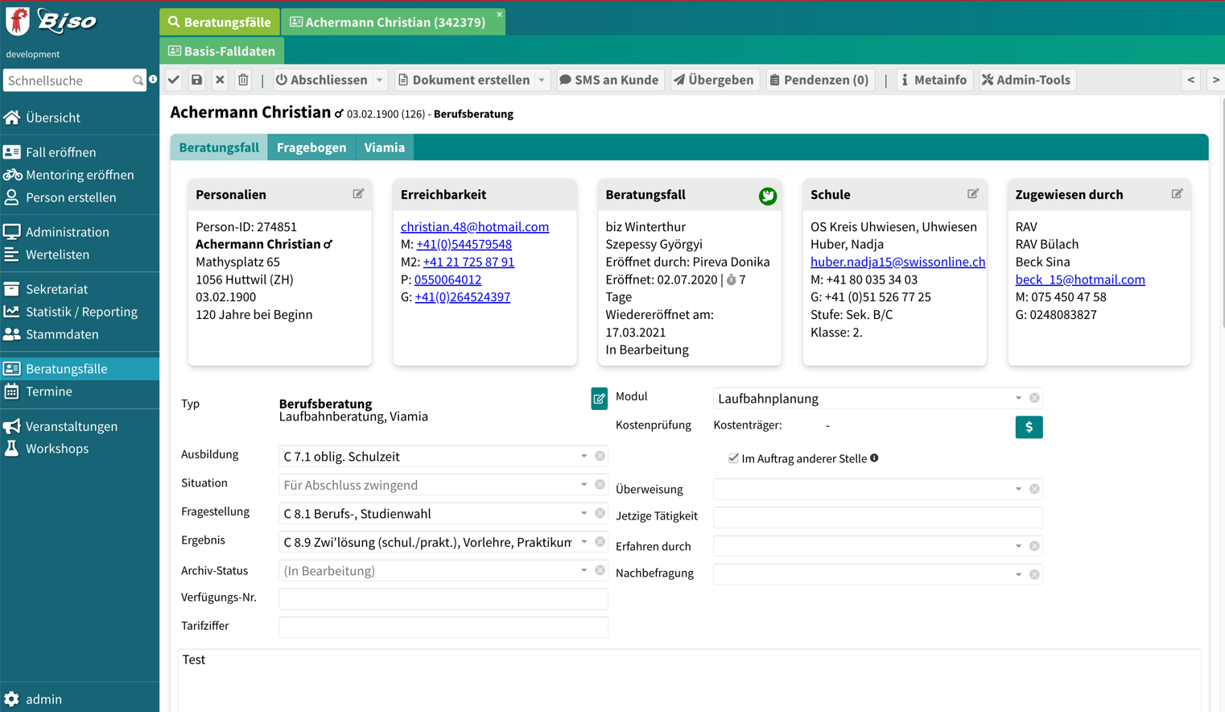Image resolution: width=1225 pixels, height=712 pixels.
Task: Clear the Fragestellung field with its x icon
Action: 600,513
